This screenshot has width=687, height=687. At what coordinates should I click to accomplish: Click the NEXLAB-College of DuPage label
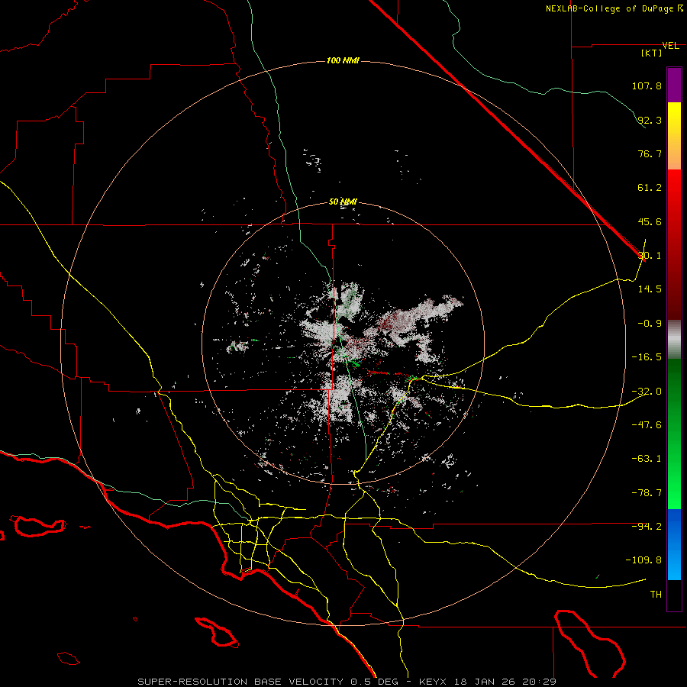tap(609, 8)
